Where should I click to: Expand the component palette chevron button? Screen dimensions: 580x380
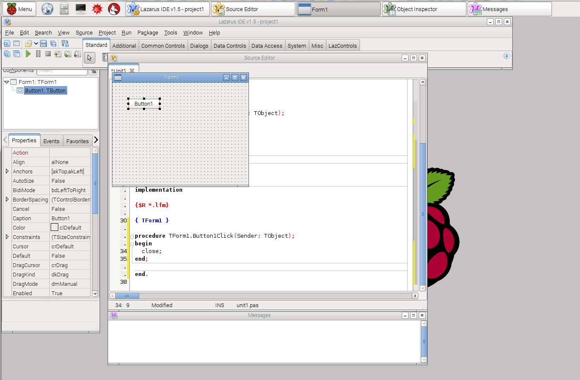coord(506,56)
